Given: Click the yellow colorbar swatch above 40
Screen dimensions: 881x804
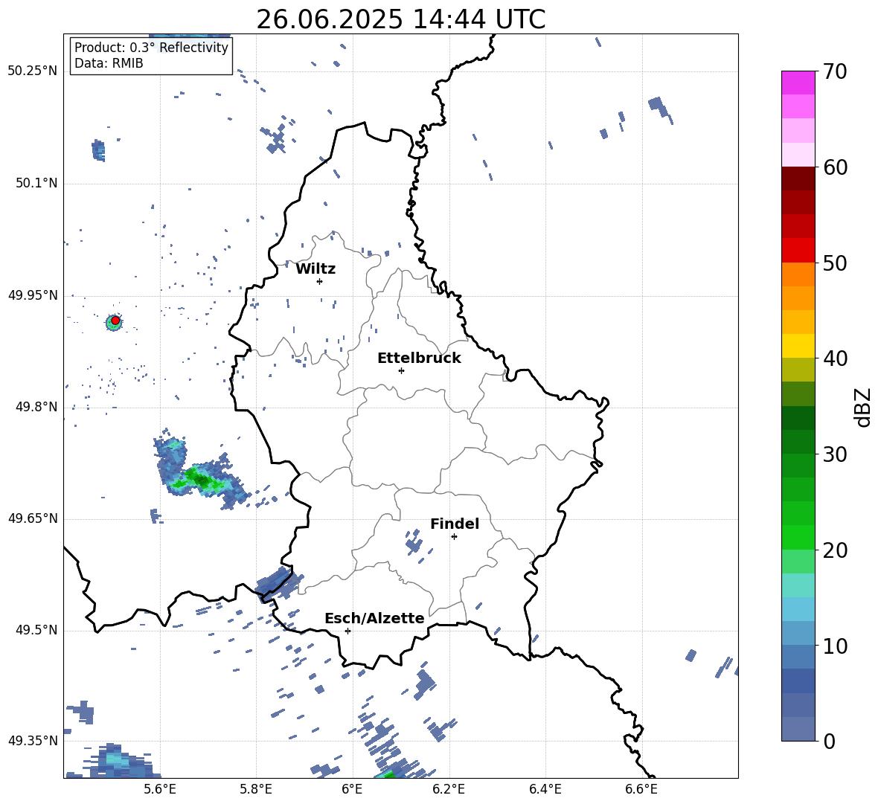Looking at the screenshot, I should (x=798, y=346).
